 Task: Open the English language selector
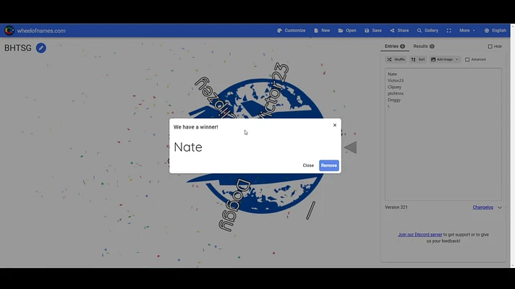pyautogui.click(x=495, y=30)
